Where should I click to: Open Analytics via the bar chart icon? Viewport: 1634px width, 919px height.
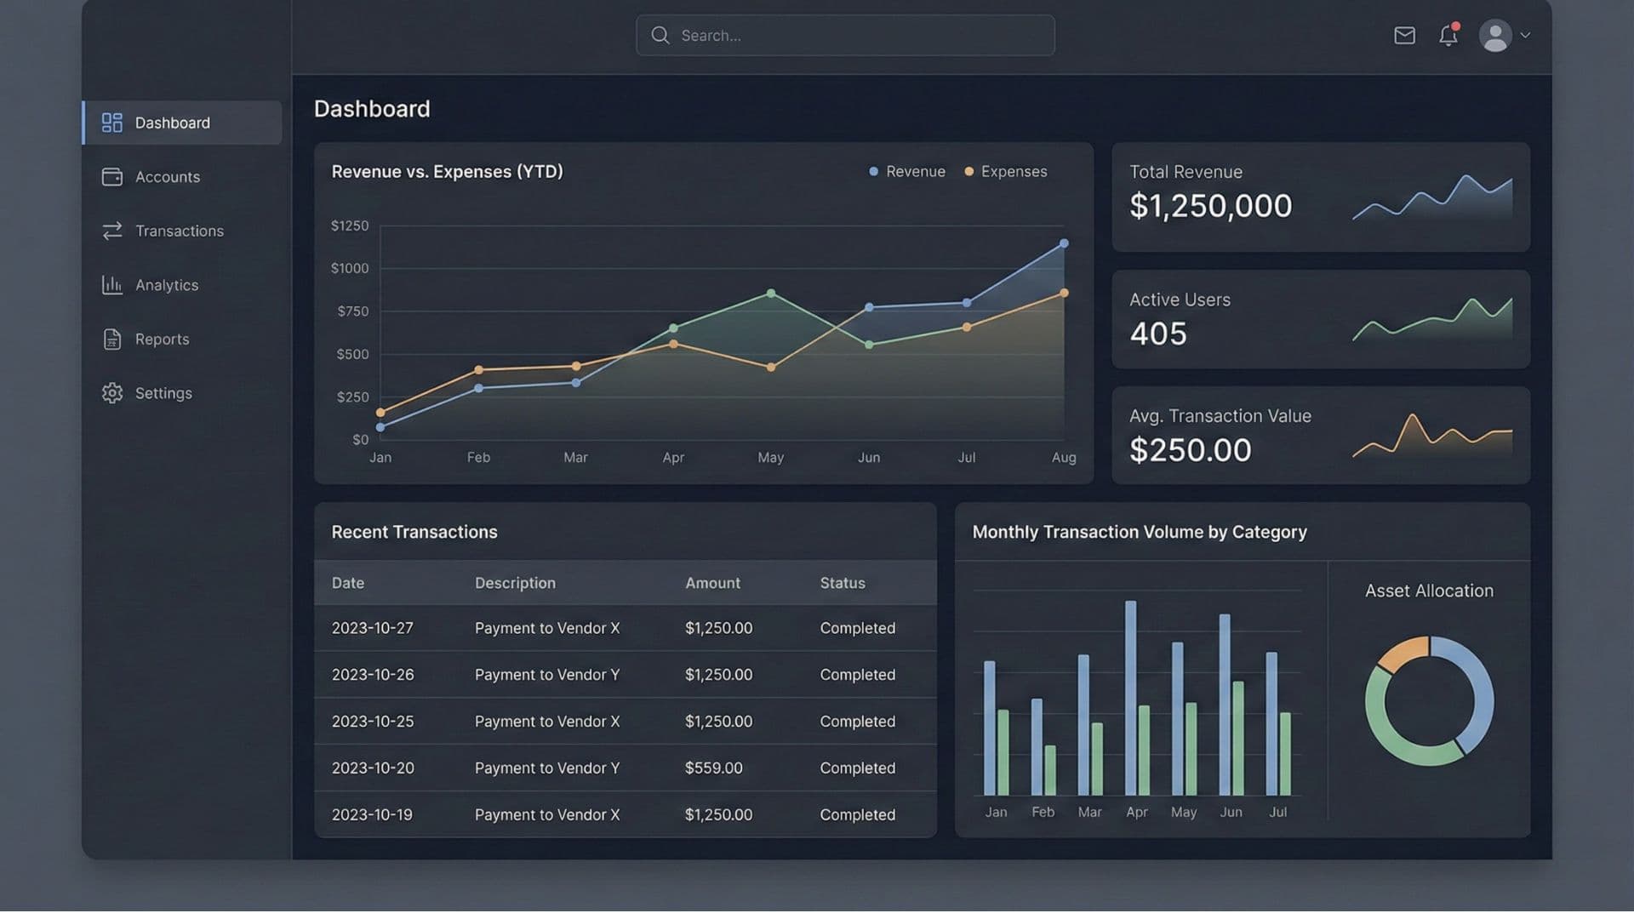pyautogui.click(x=111, y=284)
